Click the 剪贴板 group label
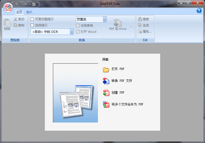Screen dimensions: 205x143 click(15, 40)
